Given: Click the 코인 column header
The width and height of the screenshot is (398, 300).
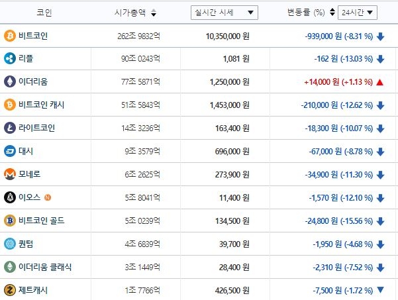Looking at the screenshot, I should 43,13.
